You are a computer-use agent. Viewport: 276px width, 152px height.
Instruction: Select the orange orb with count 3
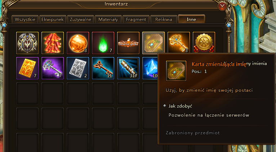click(x=78, y=43)
